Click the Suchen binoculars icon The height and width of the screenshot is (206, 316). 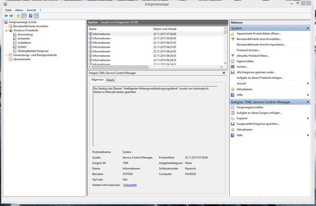click(x=233, y=67)
